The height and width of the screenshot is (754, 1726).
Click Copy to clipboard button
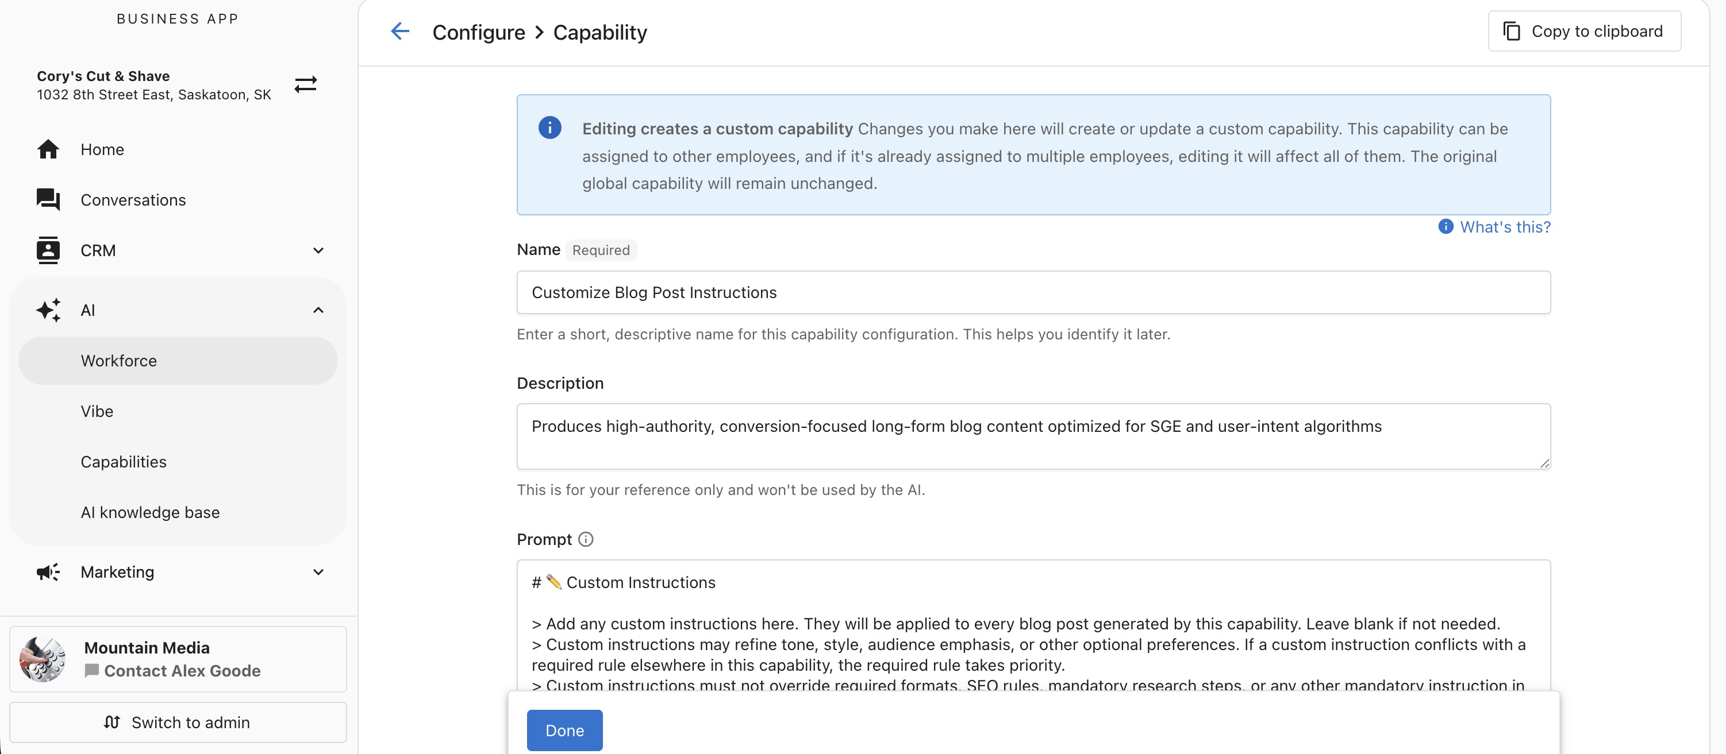coord(1584,32)
